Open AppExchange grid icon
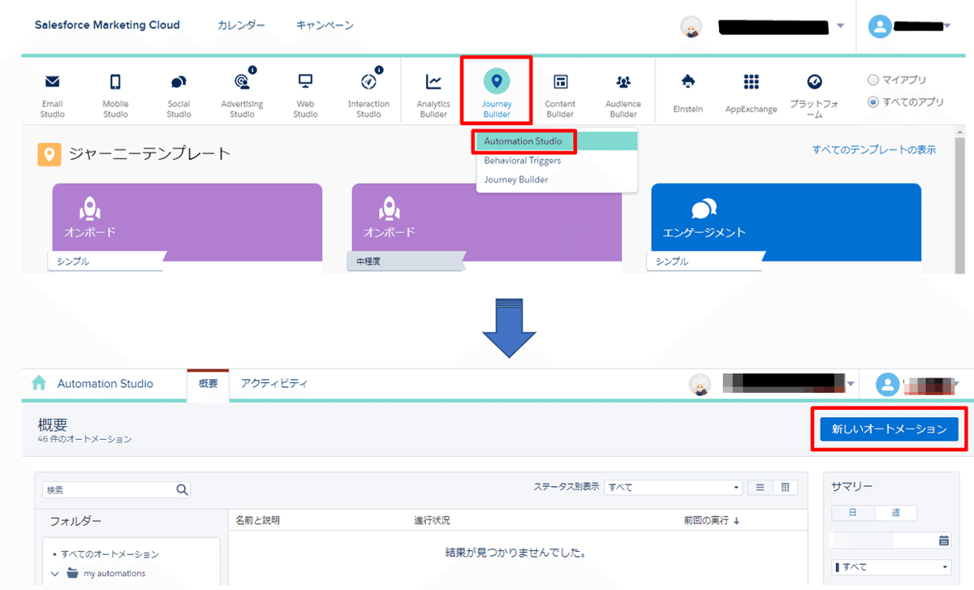This screenshot has width=974, height=590. coord(752,81)
